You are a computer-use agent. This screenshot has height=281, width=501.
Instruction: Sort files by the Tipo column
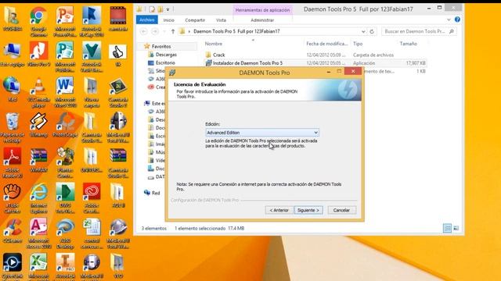[358, 44]
